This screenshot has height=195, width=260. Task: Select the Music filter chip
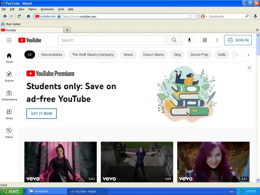pos(128,55)
